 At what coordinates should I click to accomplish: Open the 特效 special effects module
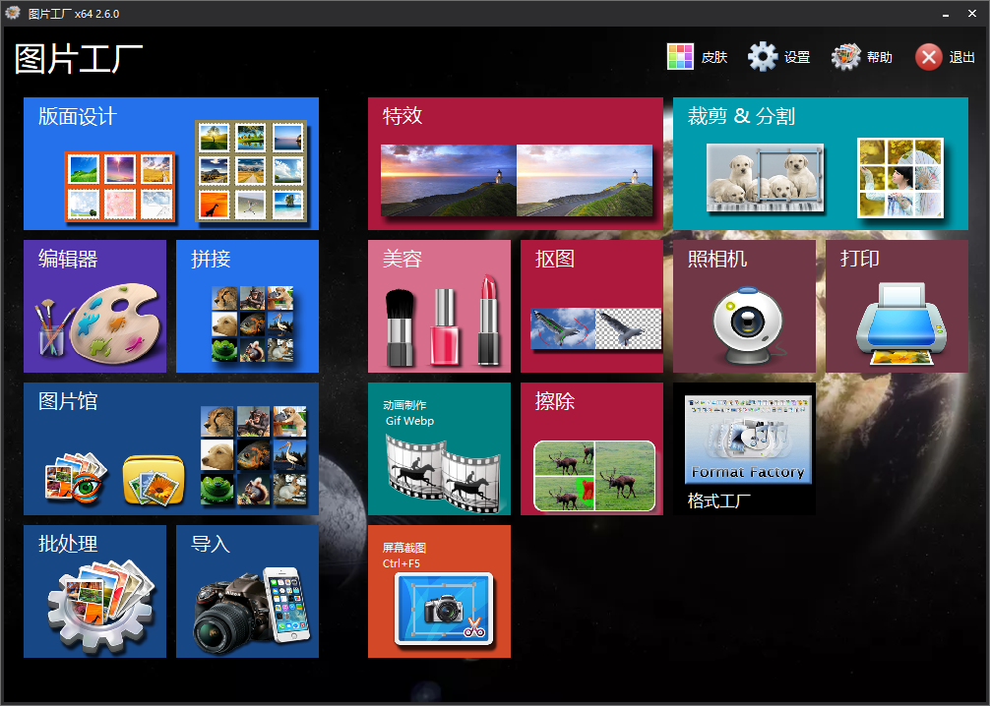[x=516, y=163]
